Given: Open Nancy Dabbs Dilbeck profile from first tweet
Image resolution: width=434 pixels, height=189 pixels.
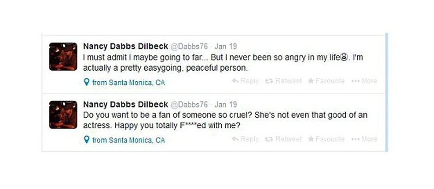Looking at the screenshot, I should click(125, 46).
